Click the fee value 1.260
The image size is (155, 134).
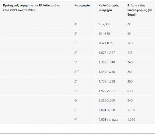pos(131,120)
